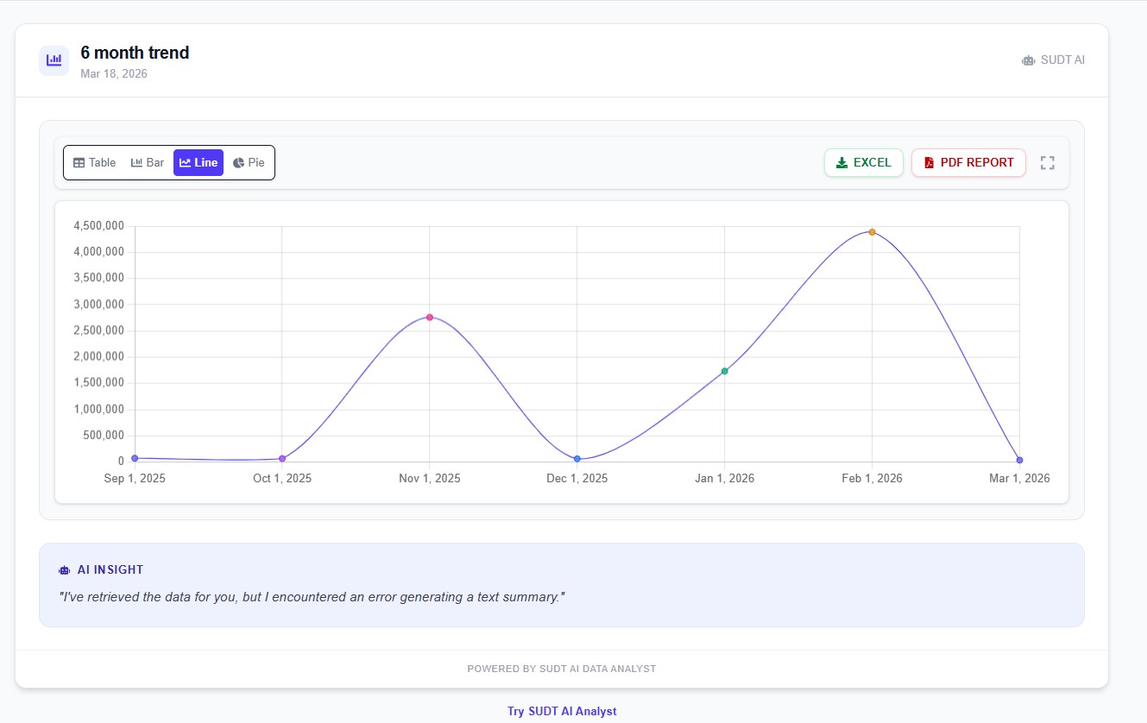Generate the PDF report
This screenshot has height=723, width=1147.
tap(968, 162)
